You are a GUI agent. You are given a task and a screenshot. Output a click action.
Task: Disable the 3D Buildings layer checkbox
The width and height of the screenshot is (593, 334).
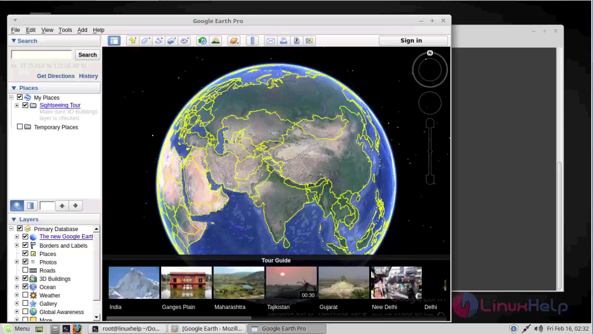point(25,278)
